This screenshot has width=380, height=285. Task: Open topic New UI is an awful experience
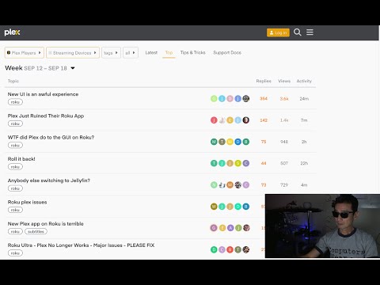point(43,94)
